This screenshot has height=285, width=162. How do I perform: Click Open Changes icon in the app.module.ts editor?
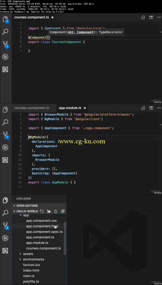click(x=143, y=108)
